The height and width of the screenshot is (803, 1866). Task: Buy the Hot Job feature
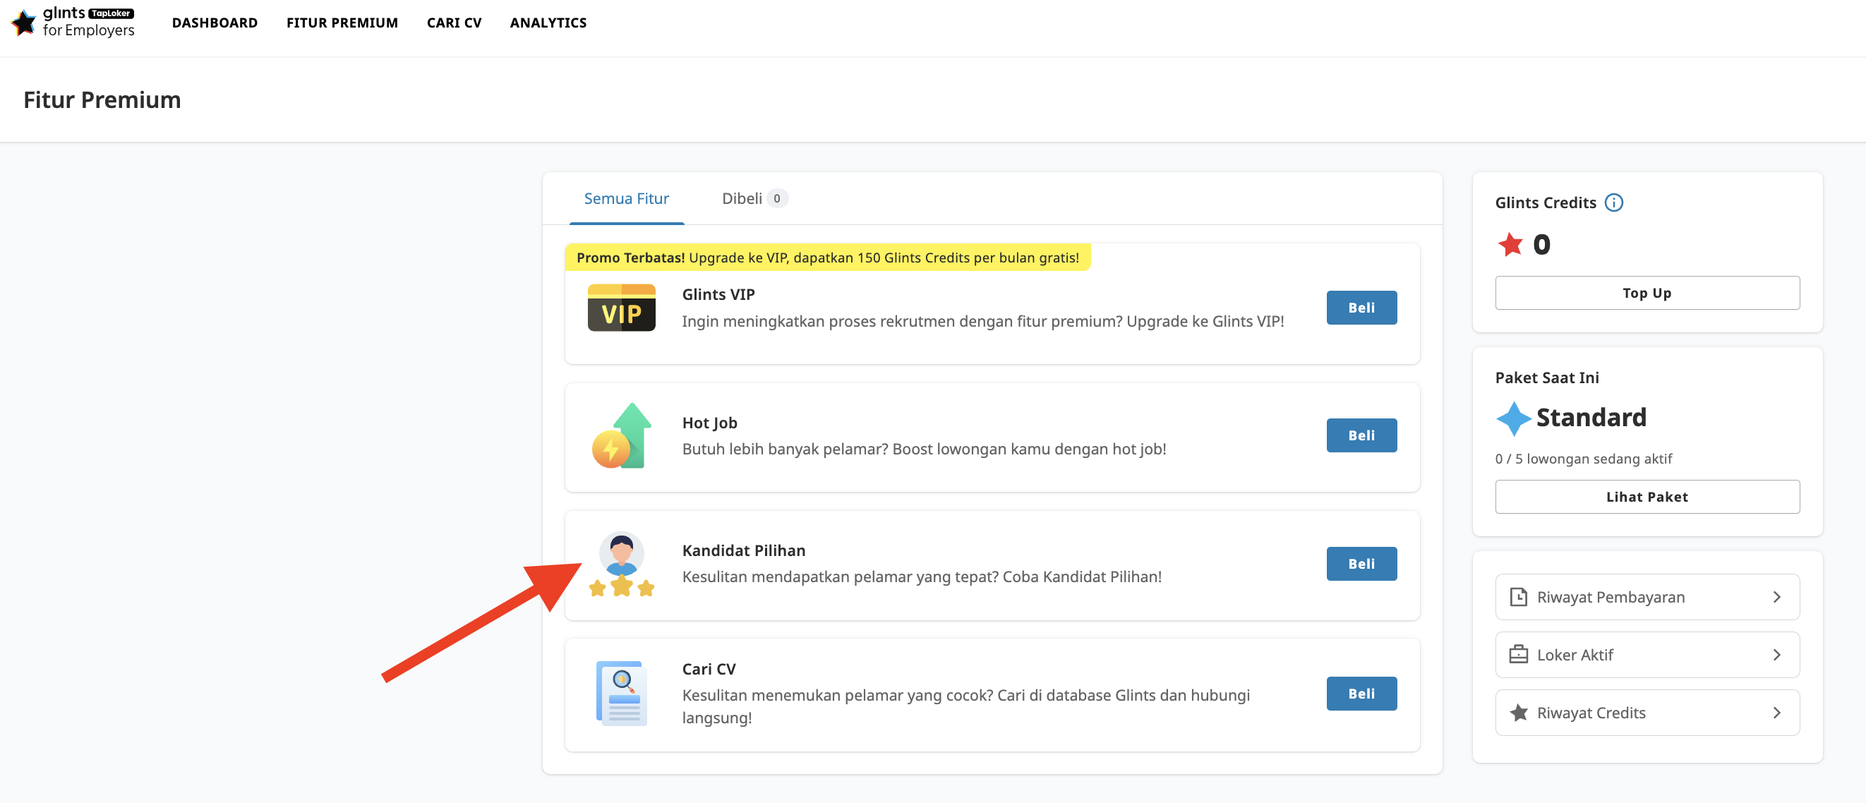(1361, 436)
